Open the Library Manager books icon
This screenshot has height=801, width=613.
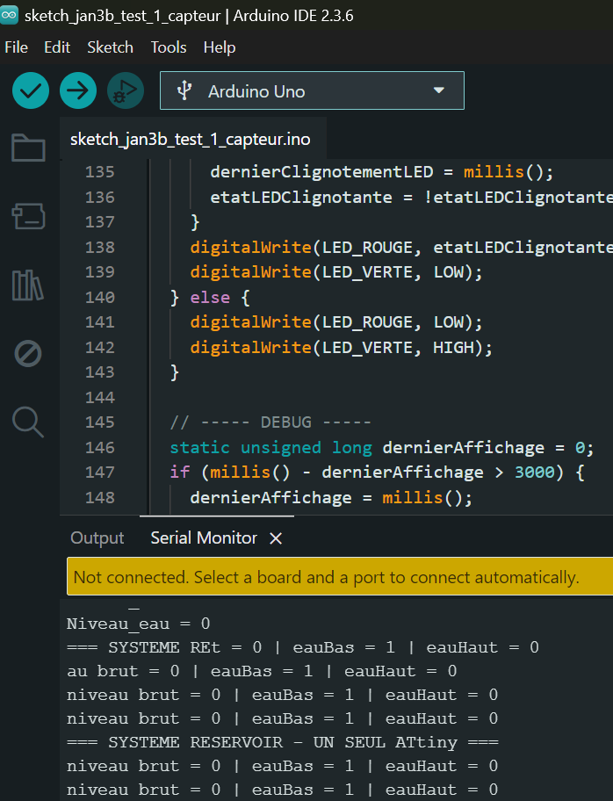(x=28, y=285)
